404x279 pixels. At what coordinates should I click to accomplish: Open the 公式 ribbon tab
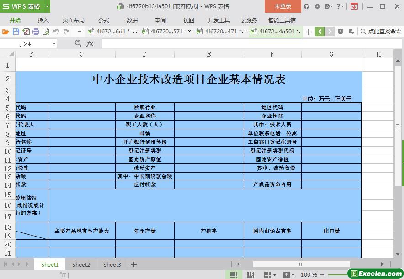[x=104, y=21]
